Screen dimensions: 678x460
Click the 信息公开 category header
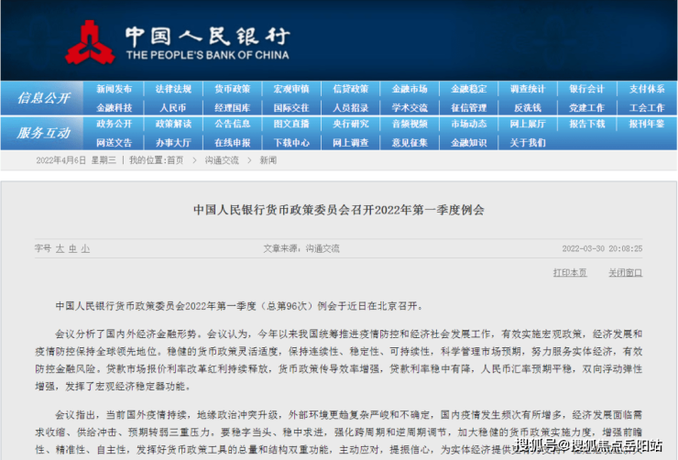pyautogui.click(x=44, y=98)
